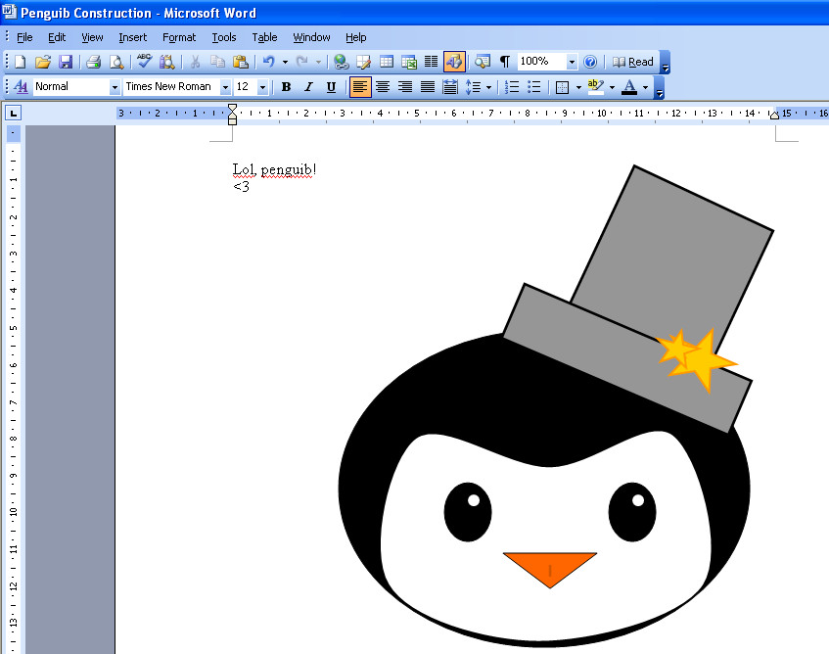
Task: Open the Times New Roman font dropdown
Action: click(x=225, y=86)
